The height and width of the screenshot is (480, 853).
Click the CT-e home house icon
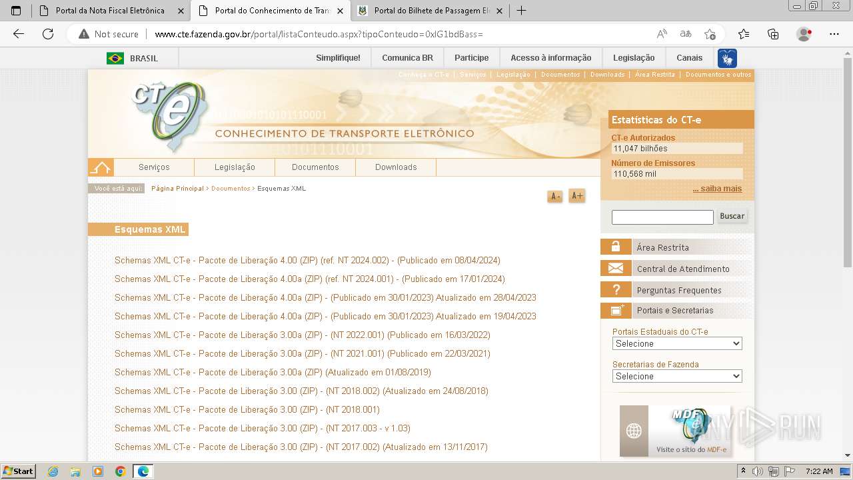coord(101,167)
